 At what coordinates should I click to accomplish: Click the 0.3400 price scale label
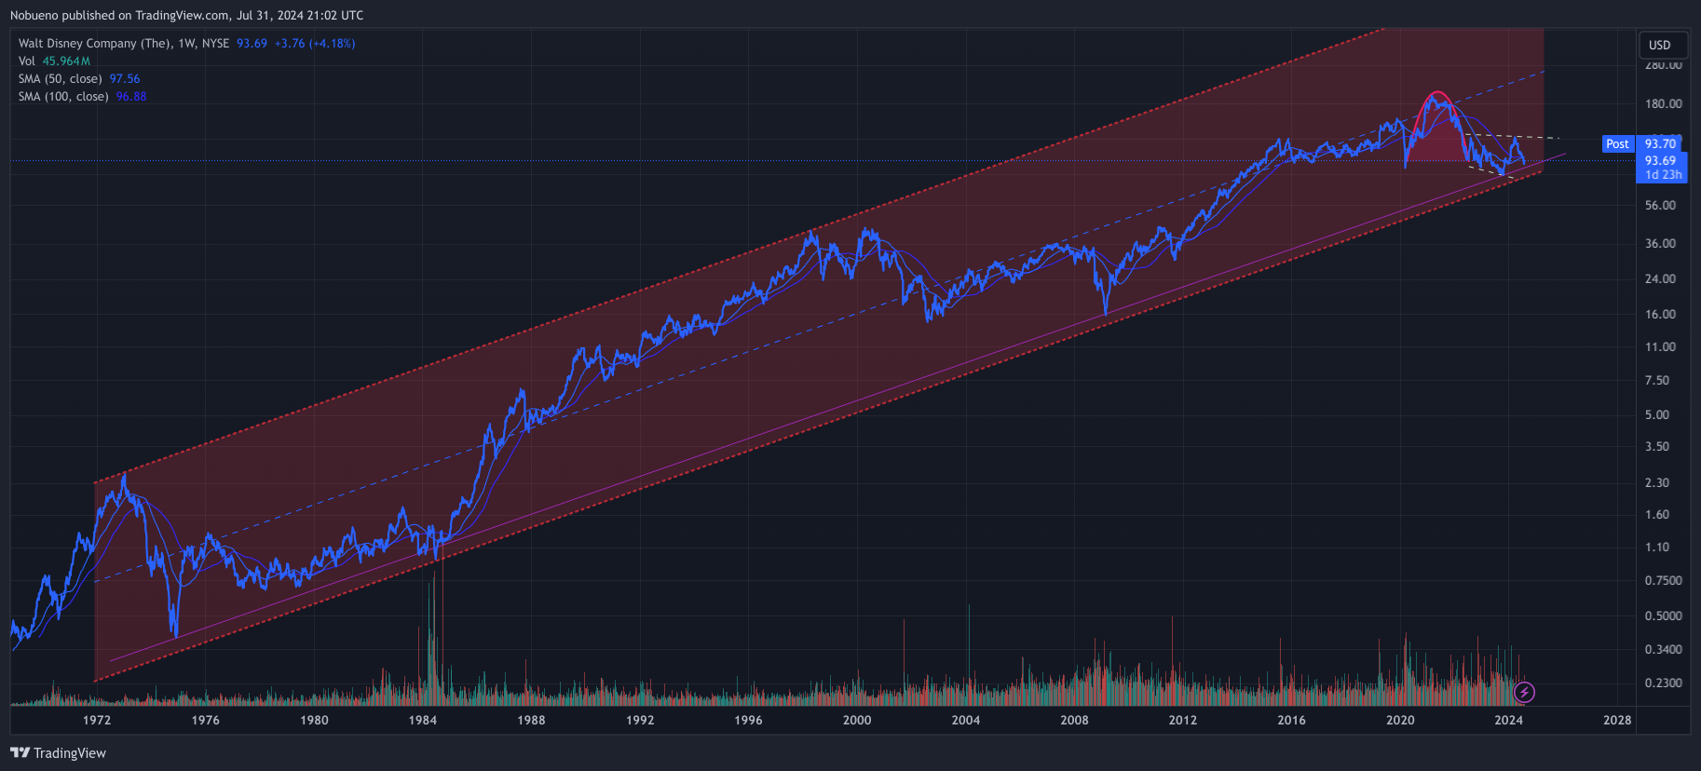tap(1664, 649)
